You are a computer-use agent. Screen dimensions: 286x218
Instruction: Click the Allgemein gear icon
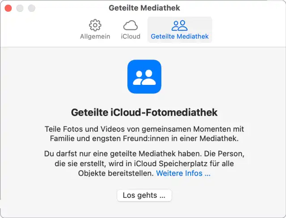coord(95,25)
